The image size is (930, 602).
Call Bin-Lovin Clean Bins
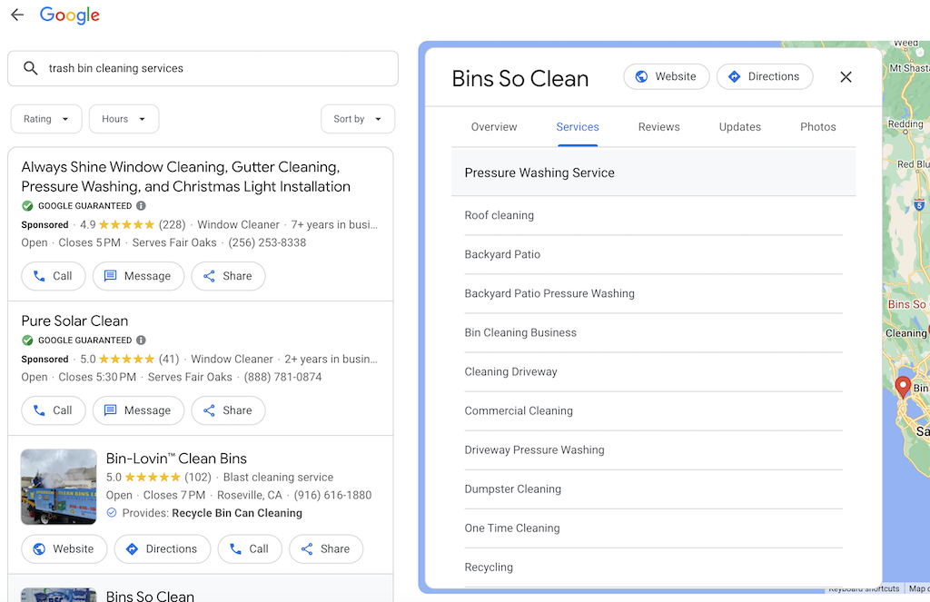[249, 549]
